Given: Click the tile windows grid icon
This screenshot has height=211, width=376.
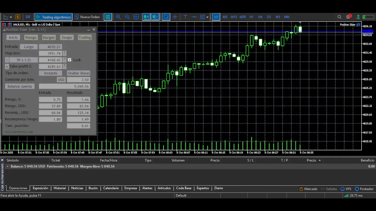Looking at the screenshot, I should [x=136, y=17].
